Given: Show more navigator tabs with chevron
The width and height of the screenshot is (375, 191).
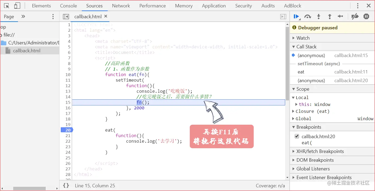Looking at the screenshot, I should click(23, 16).
